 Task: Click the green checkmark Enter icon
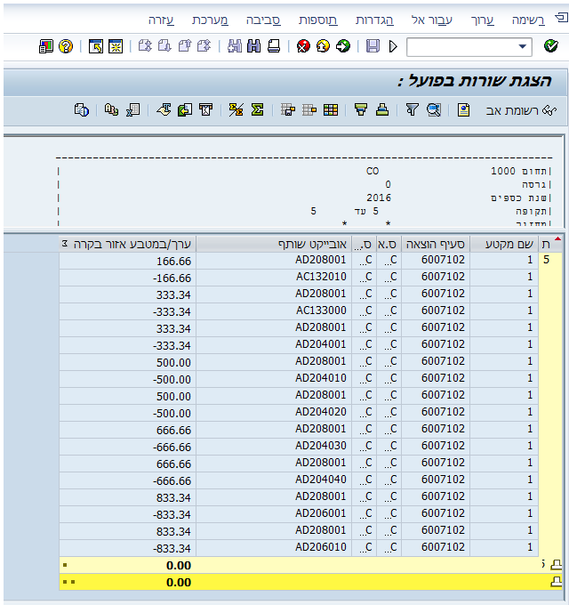coord(551,46)
